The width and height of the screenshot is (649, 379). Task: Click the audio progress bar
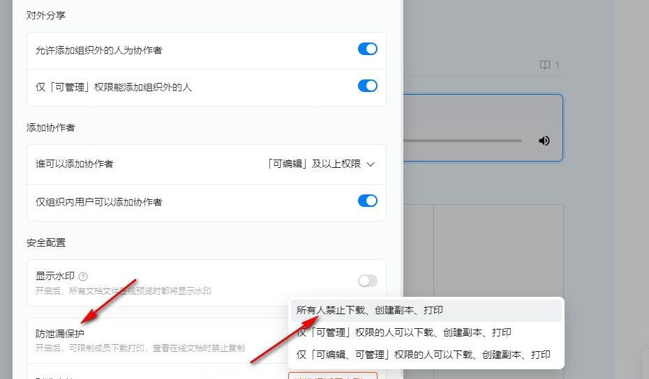(x=463, y=141)
